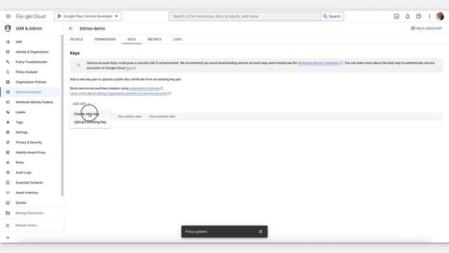449x253 pixels.
Task: Open Quotas in sidebar
Action: point(30,202)
